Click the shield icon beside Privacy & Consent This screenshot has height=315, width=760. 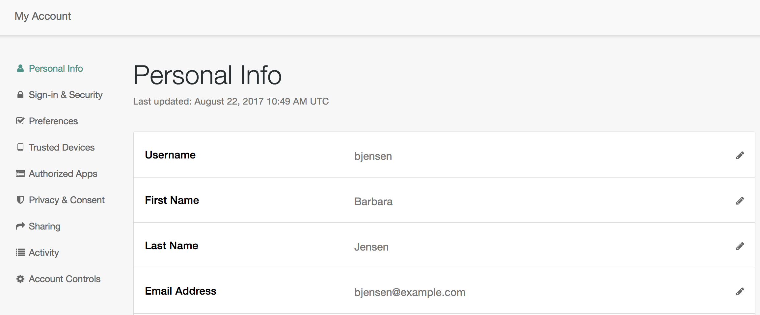20,200
